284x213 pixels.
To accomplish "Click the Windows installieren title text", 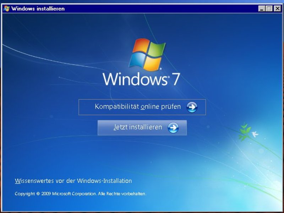I will coord(38,9).
